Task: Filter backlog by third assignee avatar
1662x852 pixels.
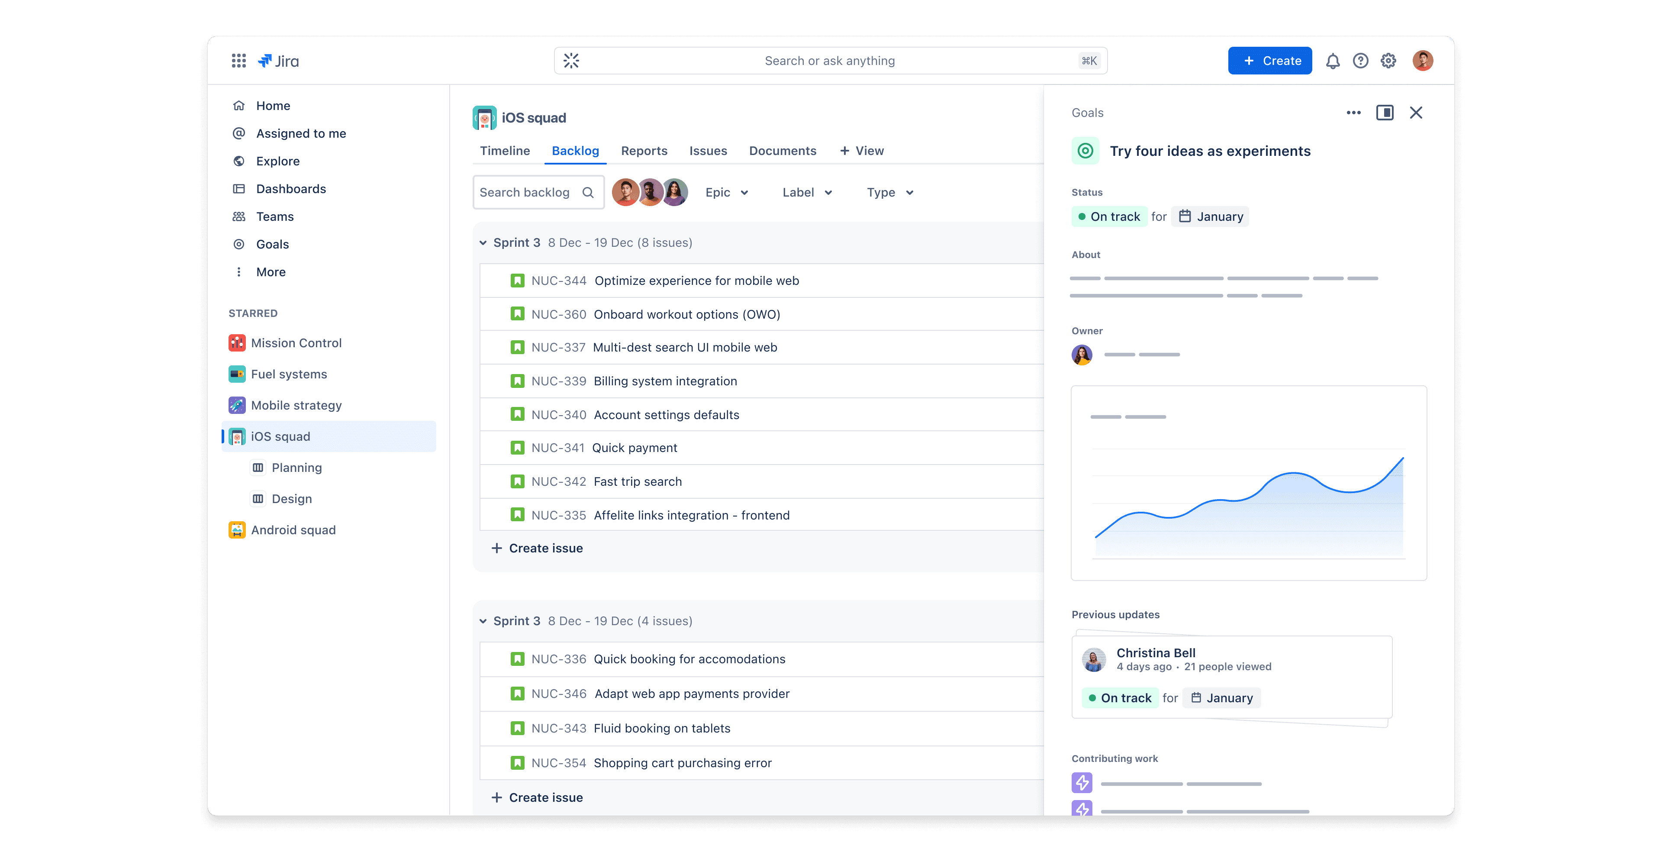Action: [676, 192]
